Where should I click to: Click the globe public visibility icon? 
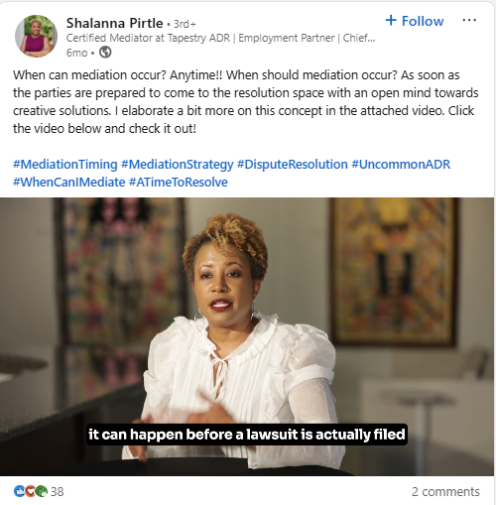105,53
